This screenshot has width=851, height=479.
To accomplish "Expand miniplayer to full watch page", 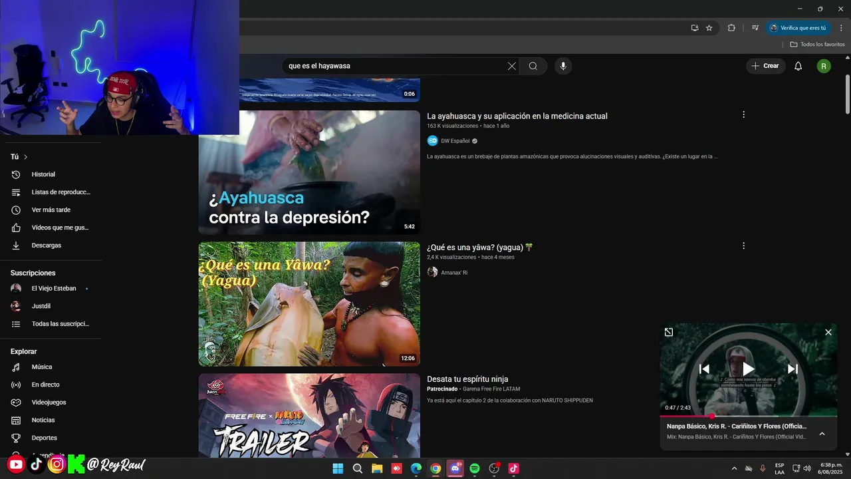I will tap(669, 332).
